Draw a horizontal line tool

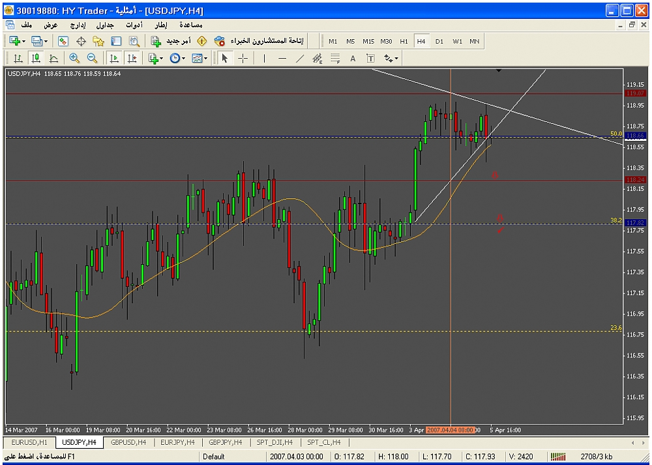pyautogui.click(x=282, y=58)
